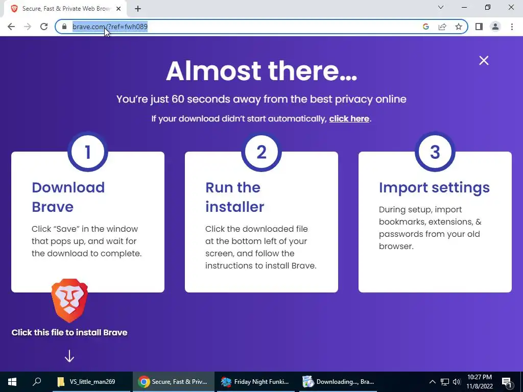The image size is (523, 392).
Task: Minimize the Chrome window
Action: pyautogui.click(x=464, y=7)
